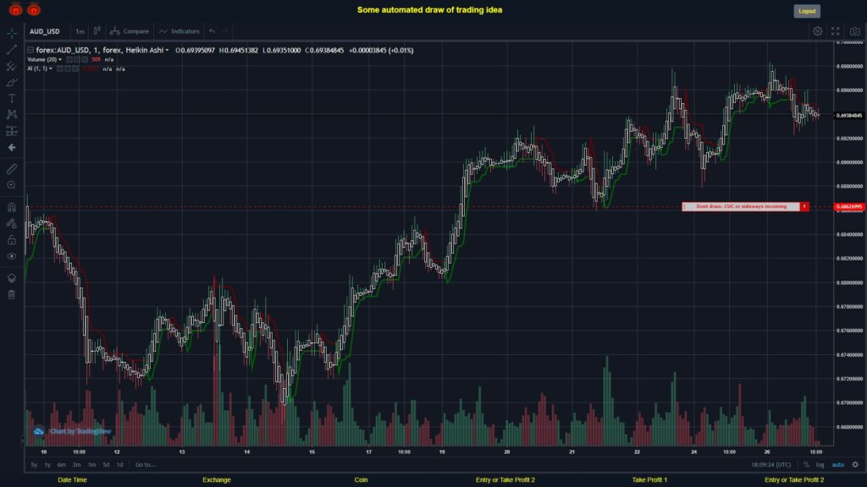Select the Text annotation tool
This screenshot has width=867, height=487.
[12, 98]
